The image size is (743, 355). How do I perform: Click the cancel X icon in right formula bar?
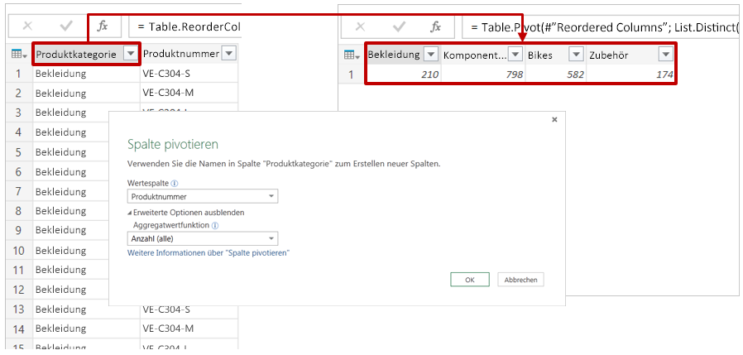[360, 26]
